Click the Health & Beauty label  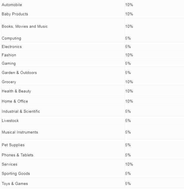tap(16, 91)
